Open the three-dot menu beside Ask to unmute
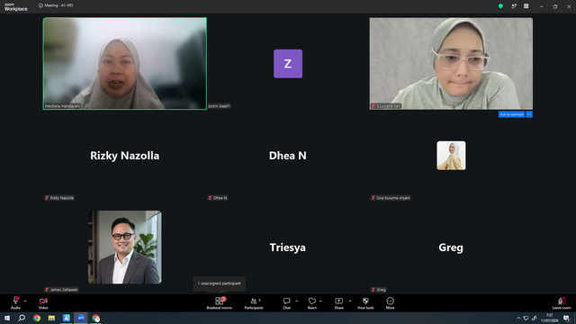 (529, 114)
